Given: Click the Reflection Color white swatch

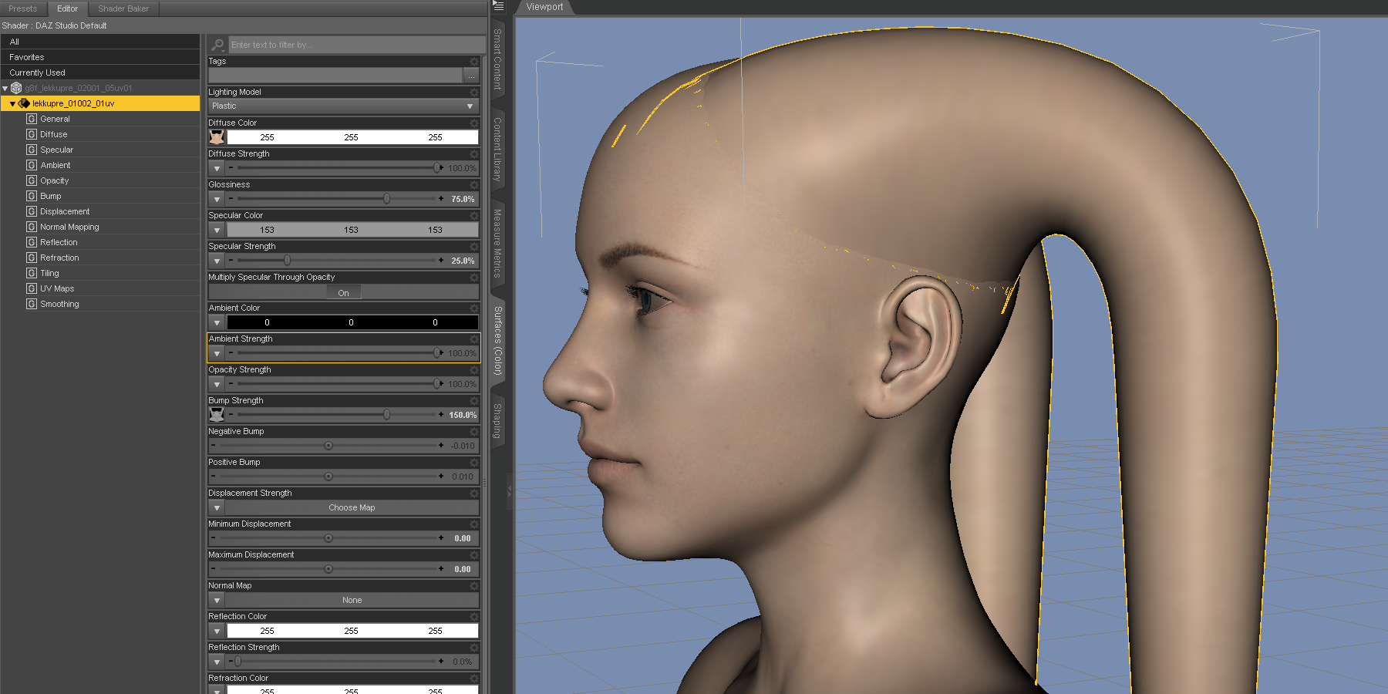Looking at the screenshot, I should tap(352, 631).
